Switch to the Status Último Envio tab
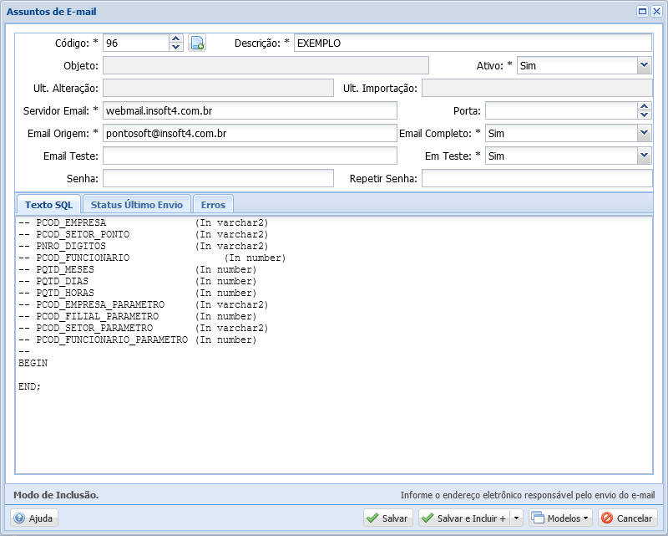Image resolution: width=668 pixels, height=536 pixels. pos(137,204)
